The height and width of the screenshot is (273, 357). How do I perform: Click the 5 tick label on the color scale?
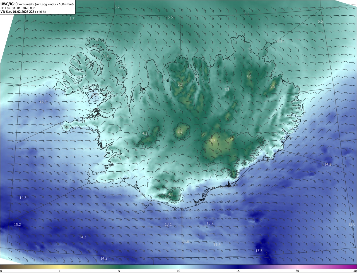click(119, 271)
